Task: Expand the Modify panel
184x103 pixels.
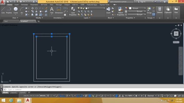Action: pos(39,18)
